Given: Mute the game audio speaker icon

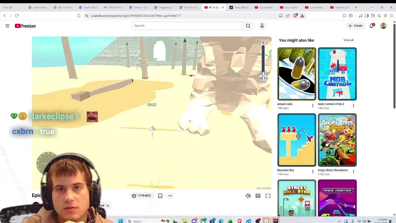Looking at the screenshot, I should click(248, 196).
